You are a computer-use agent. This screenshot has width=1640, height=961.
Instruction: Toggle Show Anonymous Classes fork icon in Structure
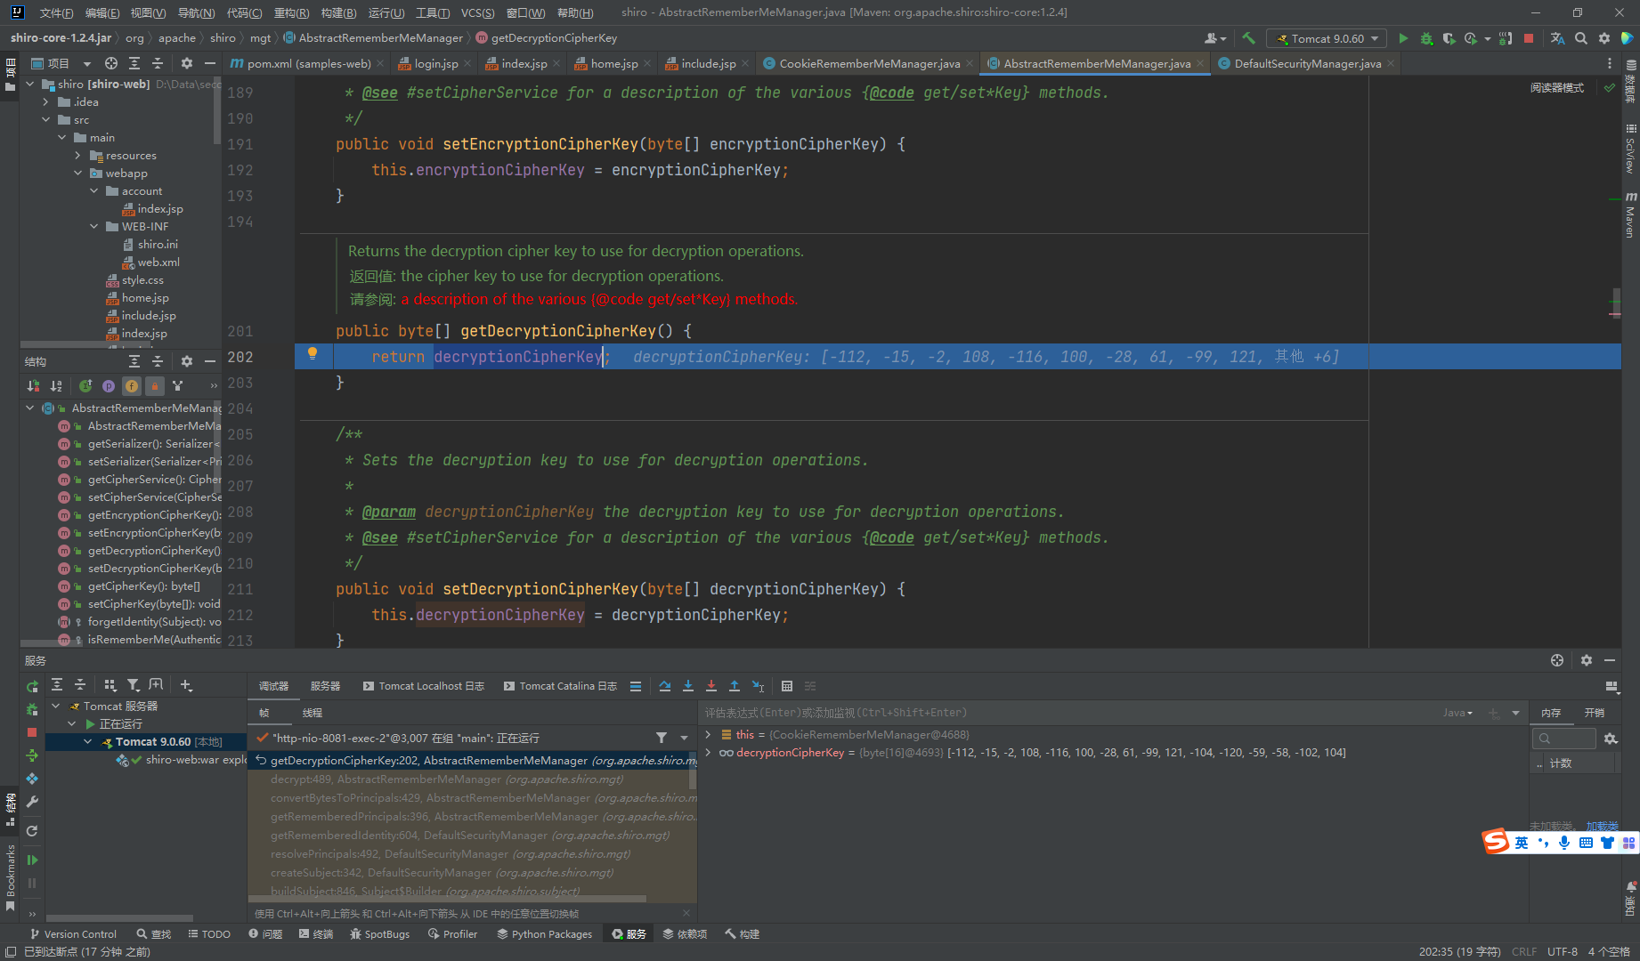point(178,386)
